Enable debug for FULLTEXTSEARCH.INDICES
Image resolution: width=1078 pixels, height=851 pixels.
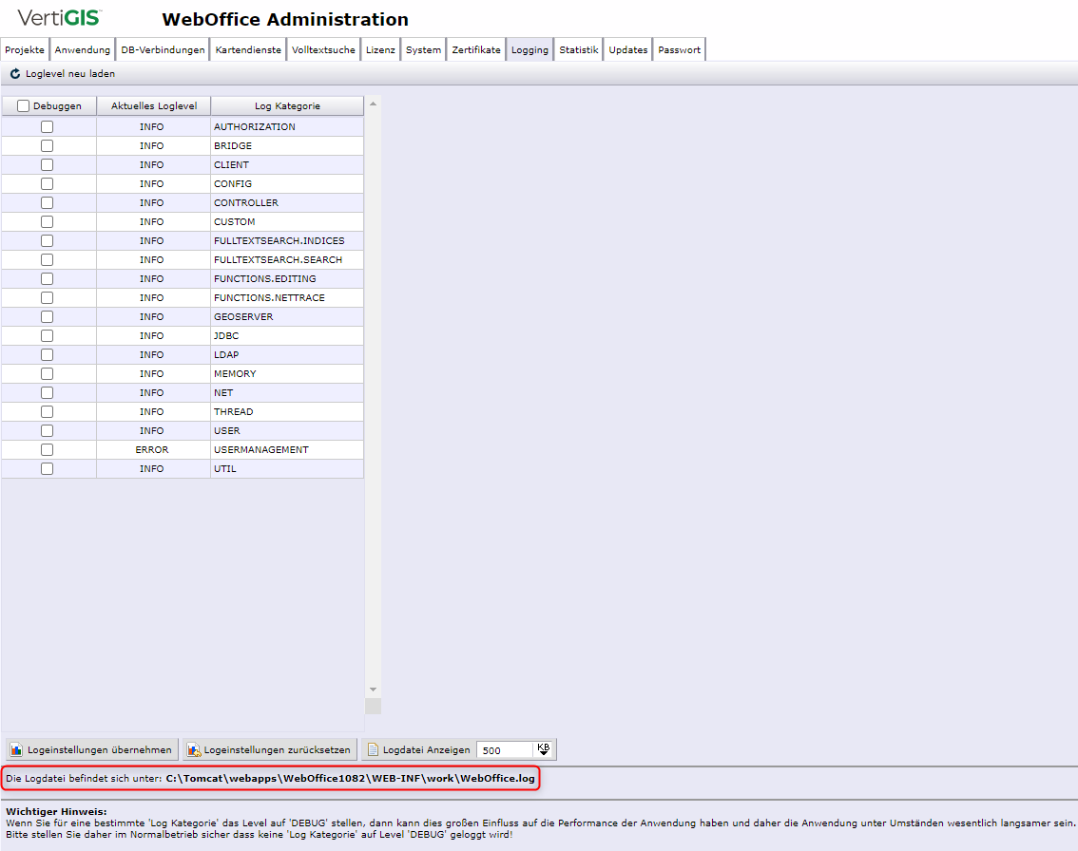pyautogui.click(x=47, y=240)
